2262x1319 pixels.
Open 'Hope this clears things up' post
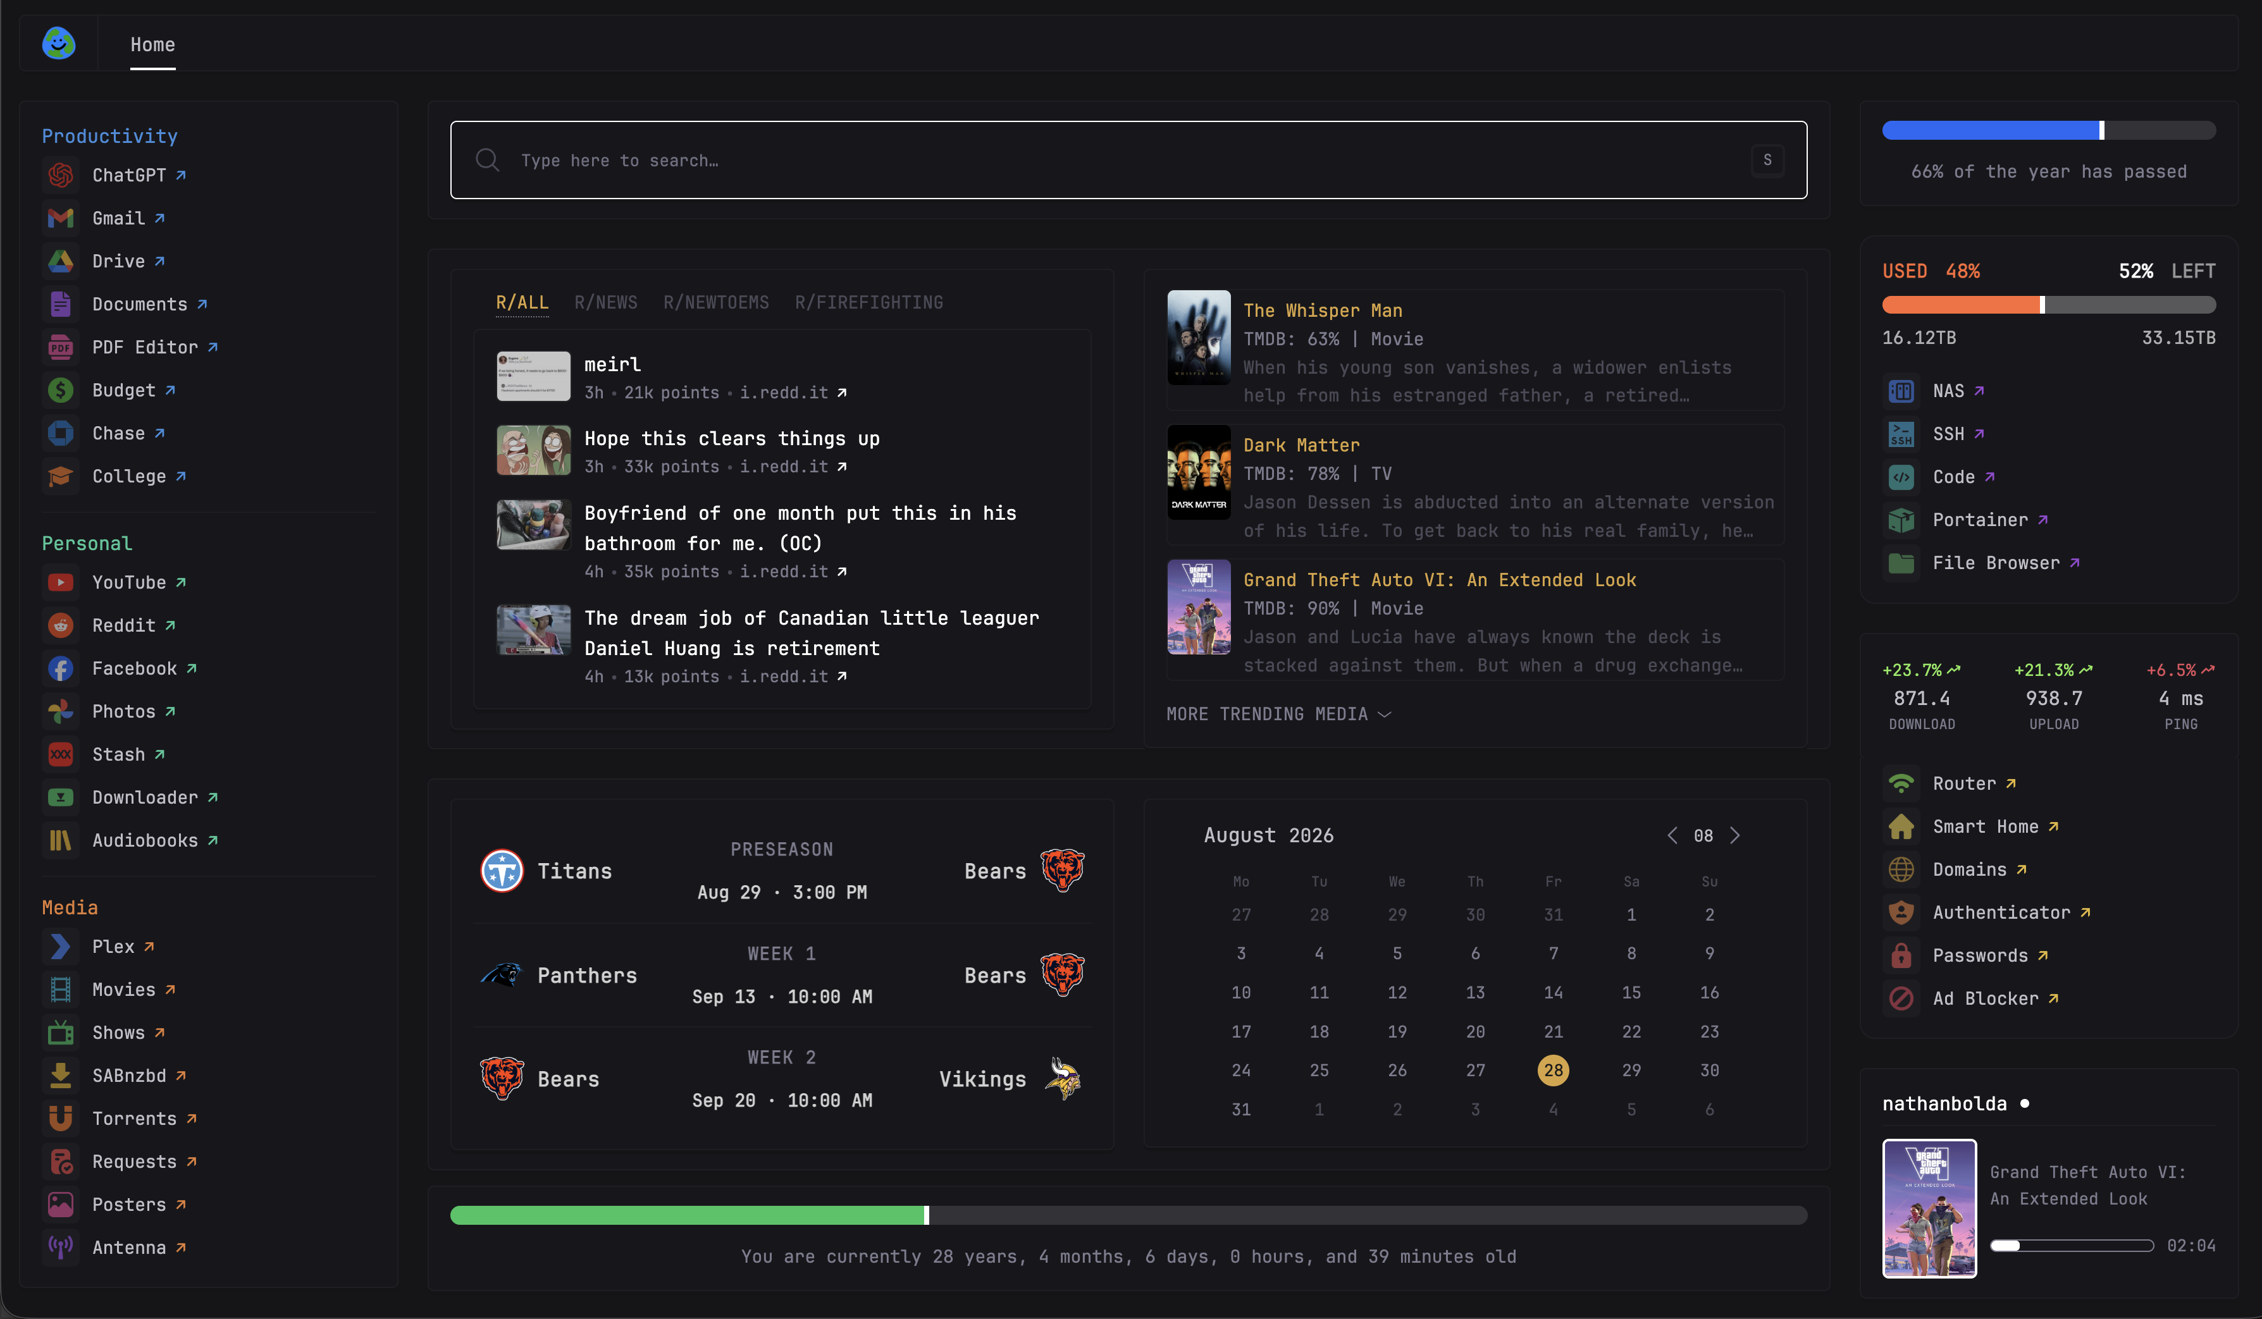[x=732, y=439]
